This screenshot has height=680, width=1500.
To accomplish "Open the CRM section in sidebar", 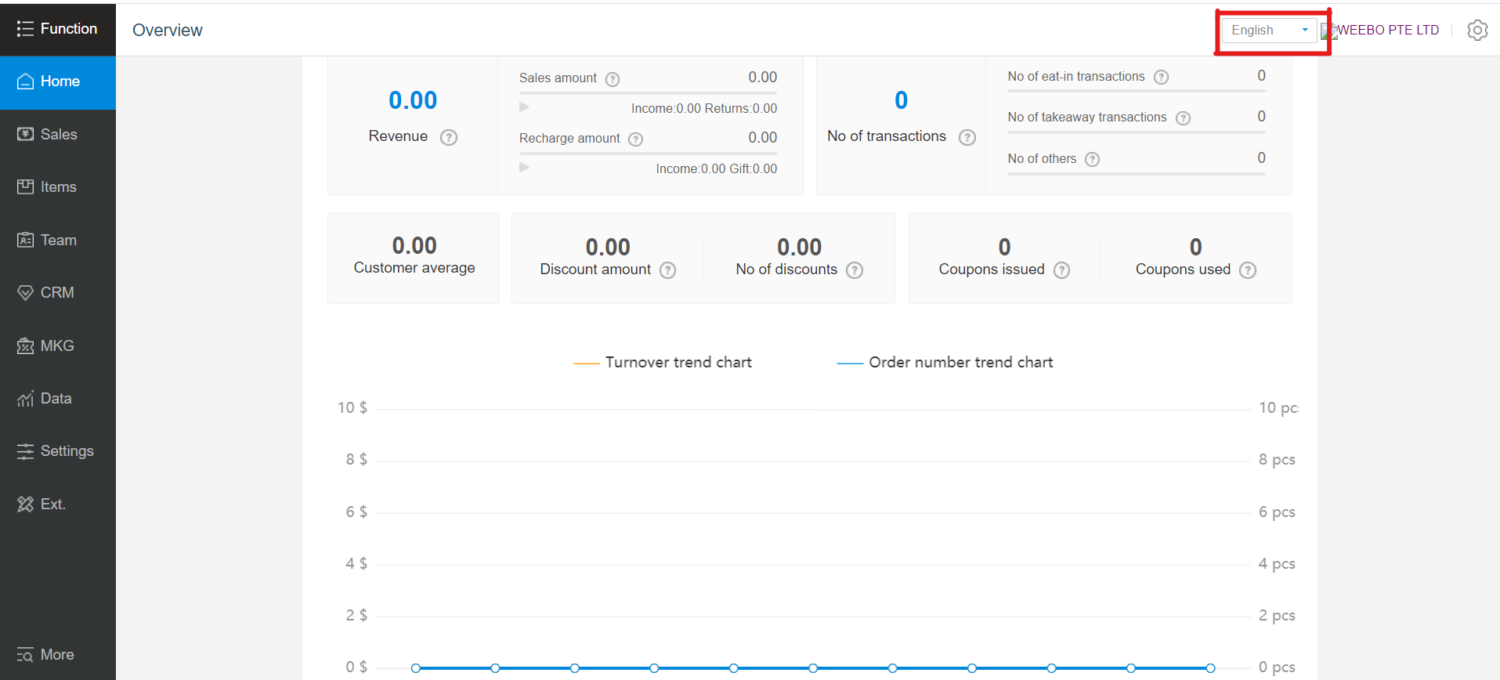I will tap(58, 292).
